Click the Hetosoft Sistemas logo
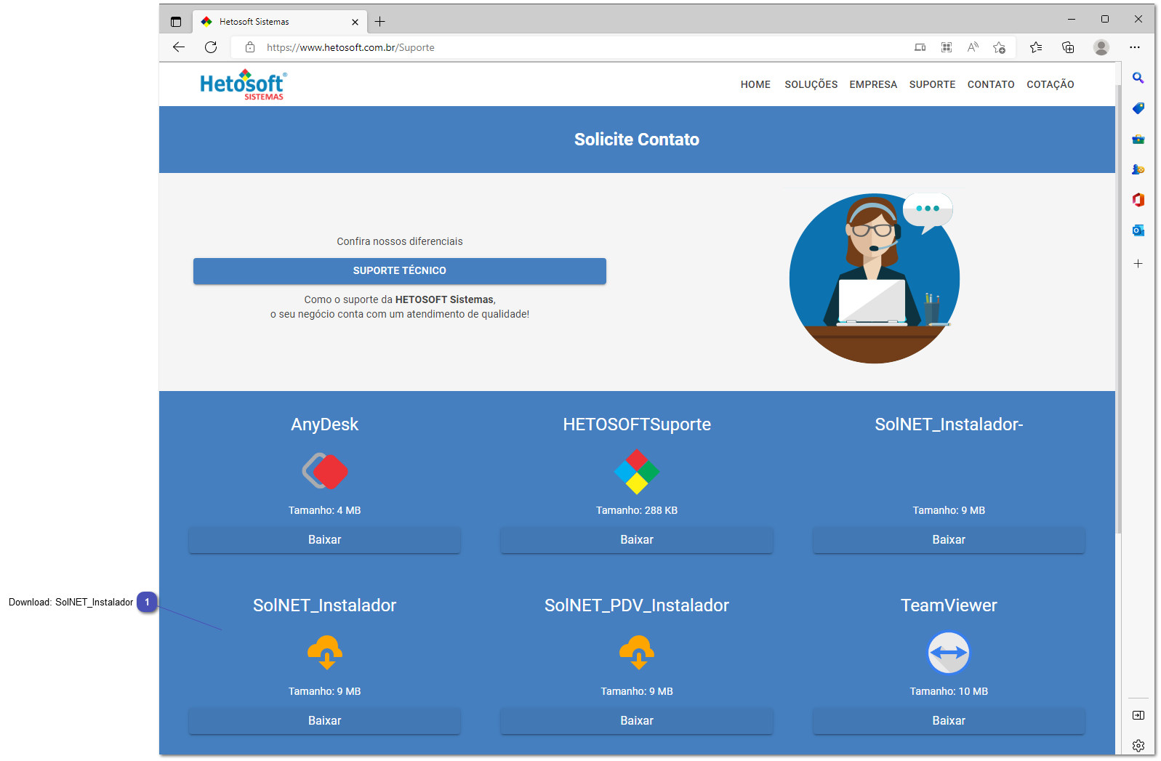The image size is (1161, 761). 244,85
